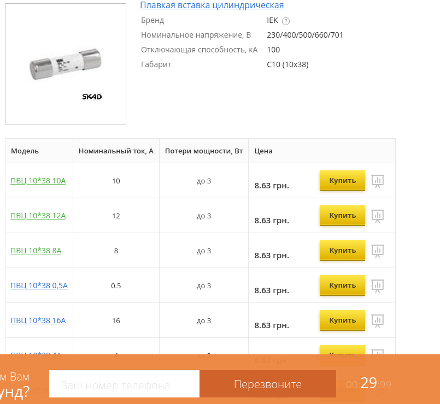The height and width of the screenshot is (404, 440).
Task: Select the Номинальный ток, А column header
Action: (x=116, y=151)
